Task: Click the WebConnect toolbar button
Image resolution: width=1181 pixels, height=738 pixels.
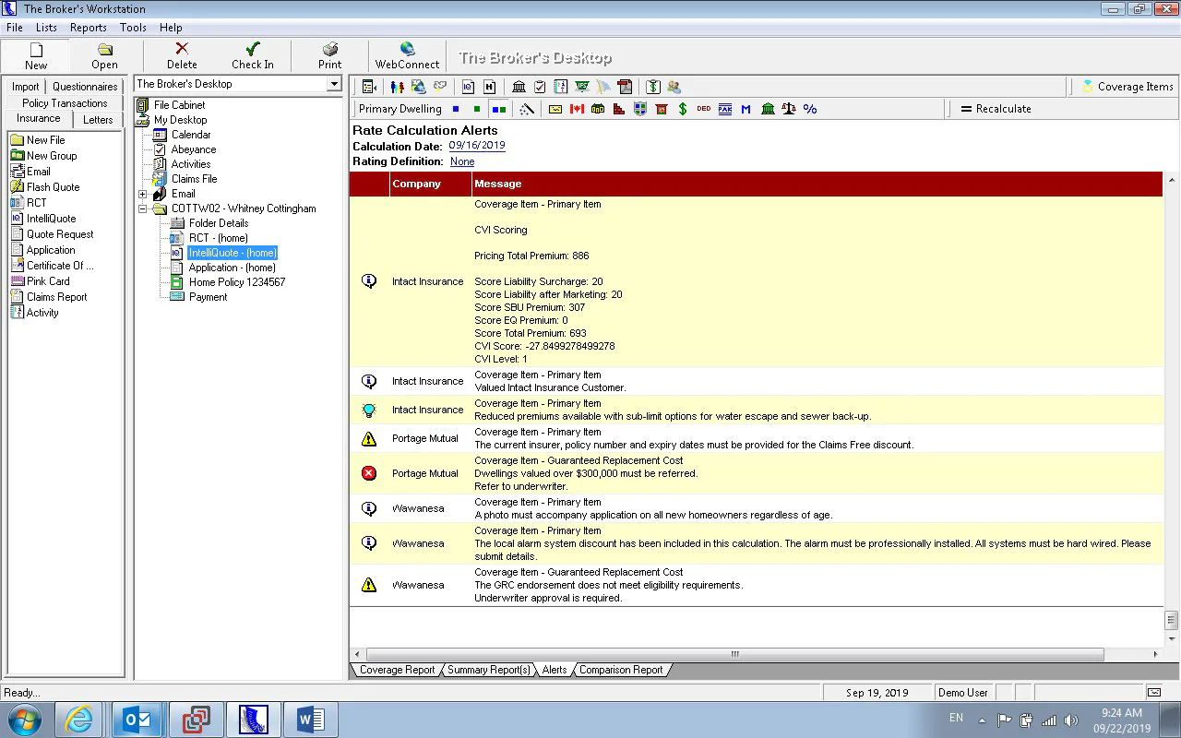Action: 407,56
